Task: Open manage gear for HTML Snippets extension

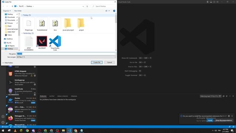Action: point(35,76)
